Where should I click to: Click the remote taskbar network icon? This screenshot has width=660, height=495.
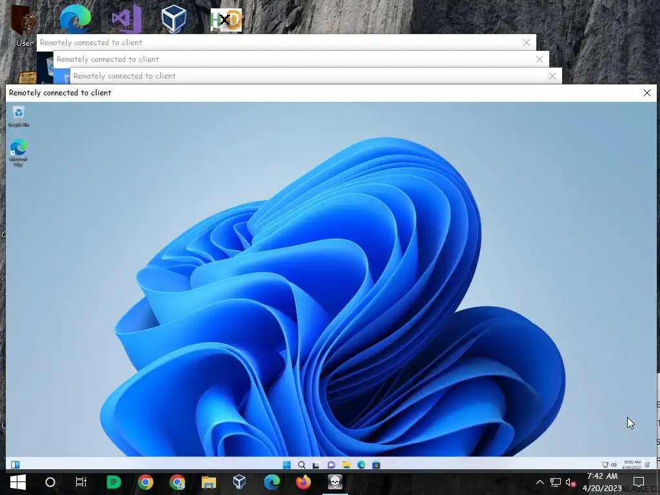[x=605, y=465]
